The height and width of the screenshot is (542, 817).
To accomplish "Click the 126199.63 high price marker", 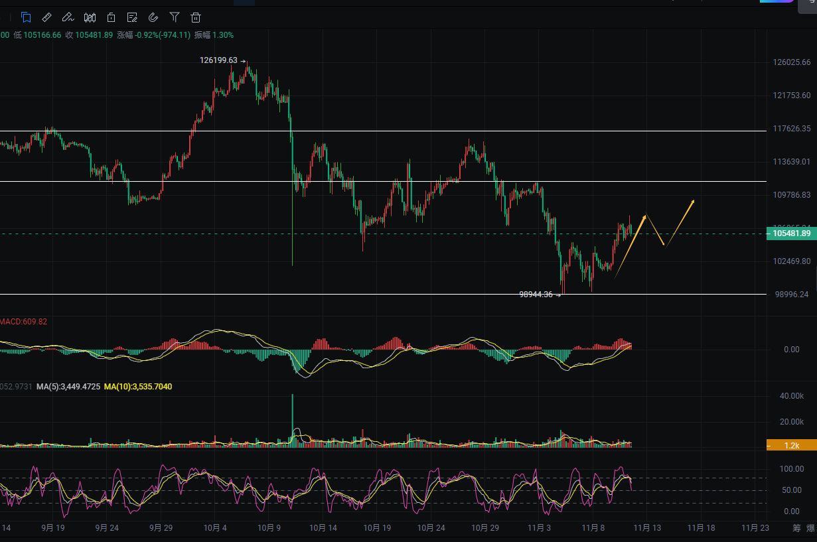I will click(218, 60).
